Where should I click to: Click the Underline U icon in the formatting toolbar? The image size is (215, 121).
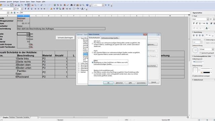(x=32, y=9)
